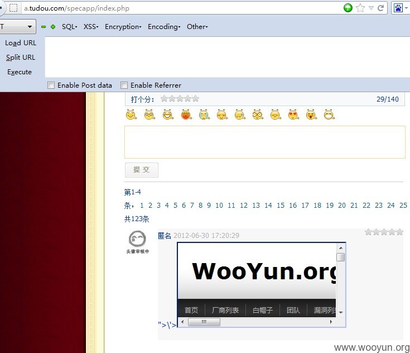Go to comment page 10
410x353 pixels.
pyautogui.click(x=219, y=206)
